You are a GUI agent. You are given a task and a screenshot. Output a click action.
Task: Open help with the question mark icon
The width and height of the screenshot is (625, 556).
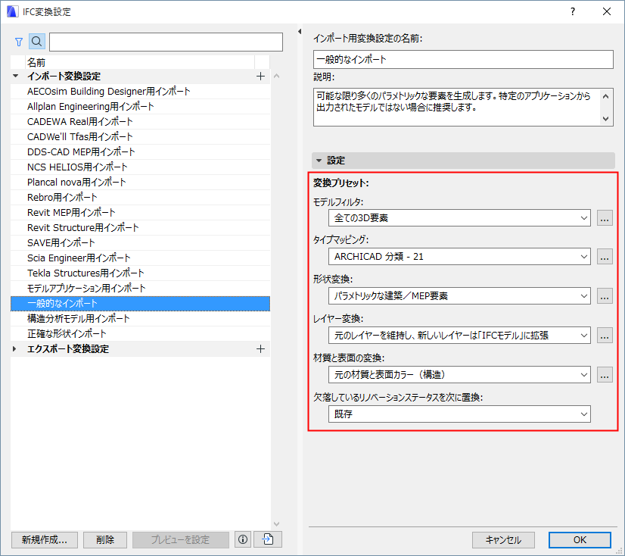(x=573, y=11)
